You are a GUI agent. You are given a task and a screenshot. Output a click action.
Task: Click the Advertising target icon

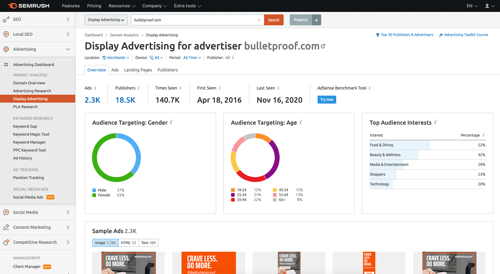[6, 49]
